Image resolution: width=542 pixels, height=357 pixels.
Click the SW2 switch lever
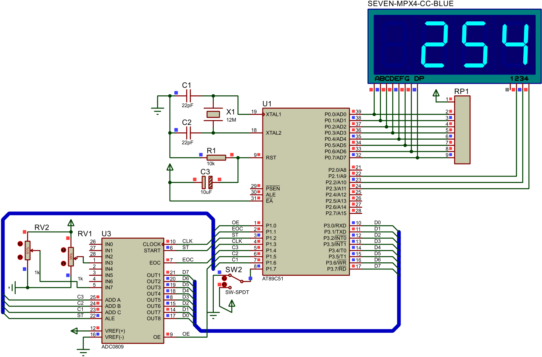[236, 279]
